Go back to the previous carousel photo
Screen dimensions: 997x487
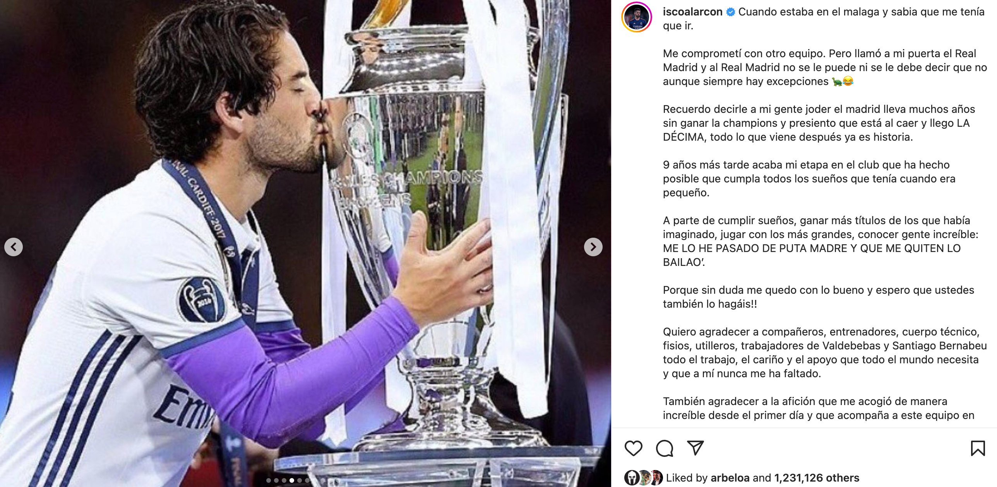[x=14, y=247]
